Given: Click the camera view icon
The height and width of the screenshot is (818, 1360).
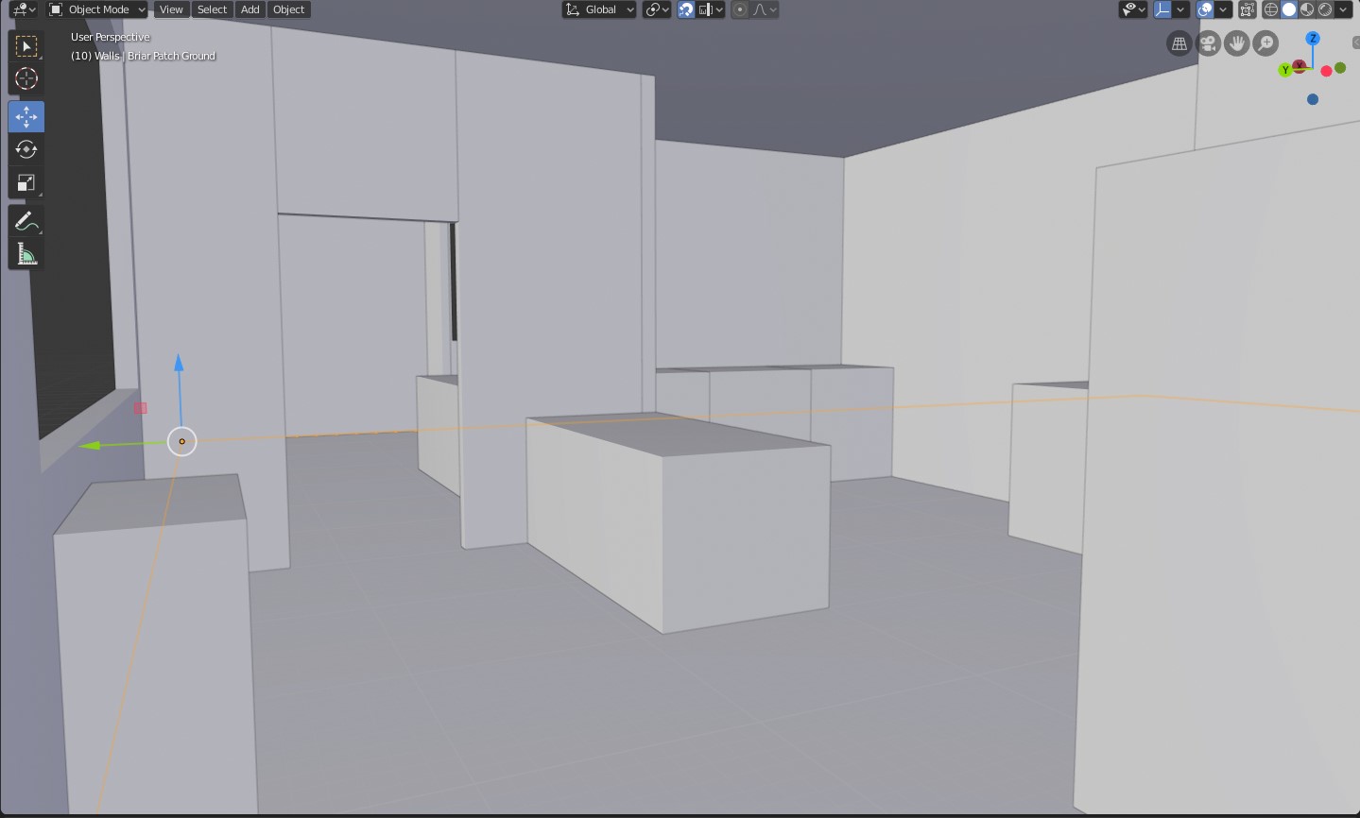Looking at the screenshot, I should (x=1208, y=43).
